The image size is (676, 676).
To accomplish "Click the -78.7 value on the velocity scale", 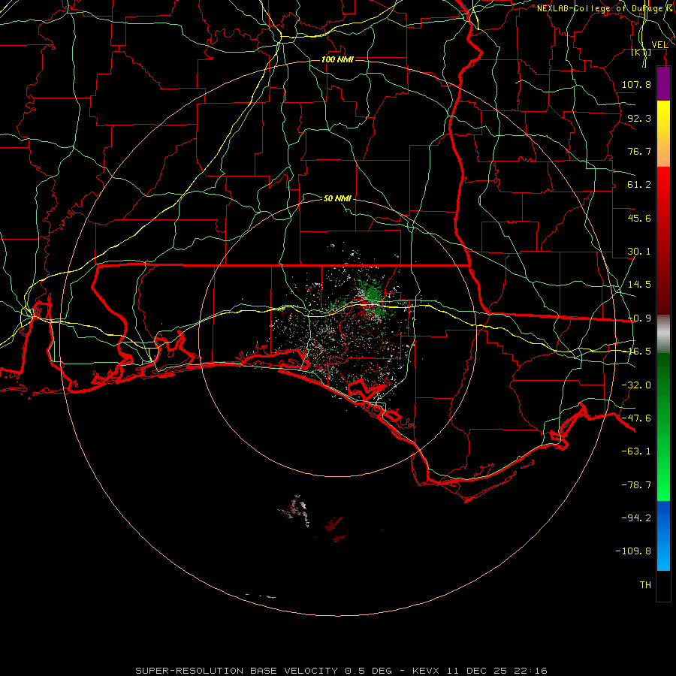I will [636, 485].
